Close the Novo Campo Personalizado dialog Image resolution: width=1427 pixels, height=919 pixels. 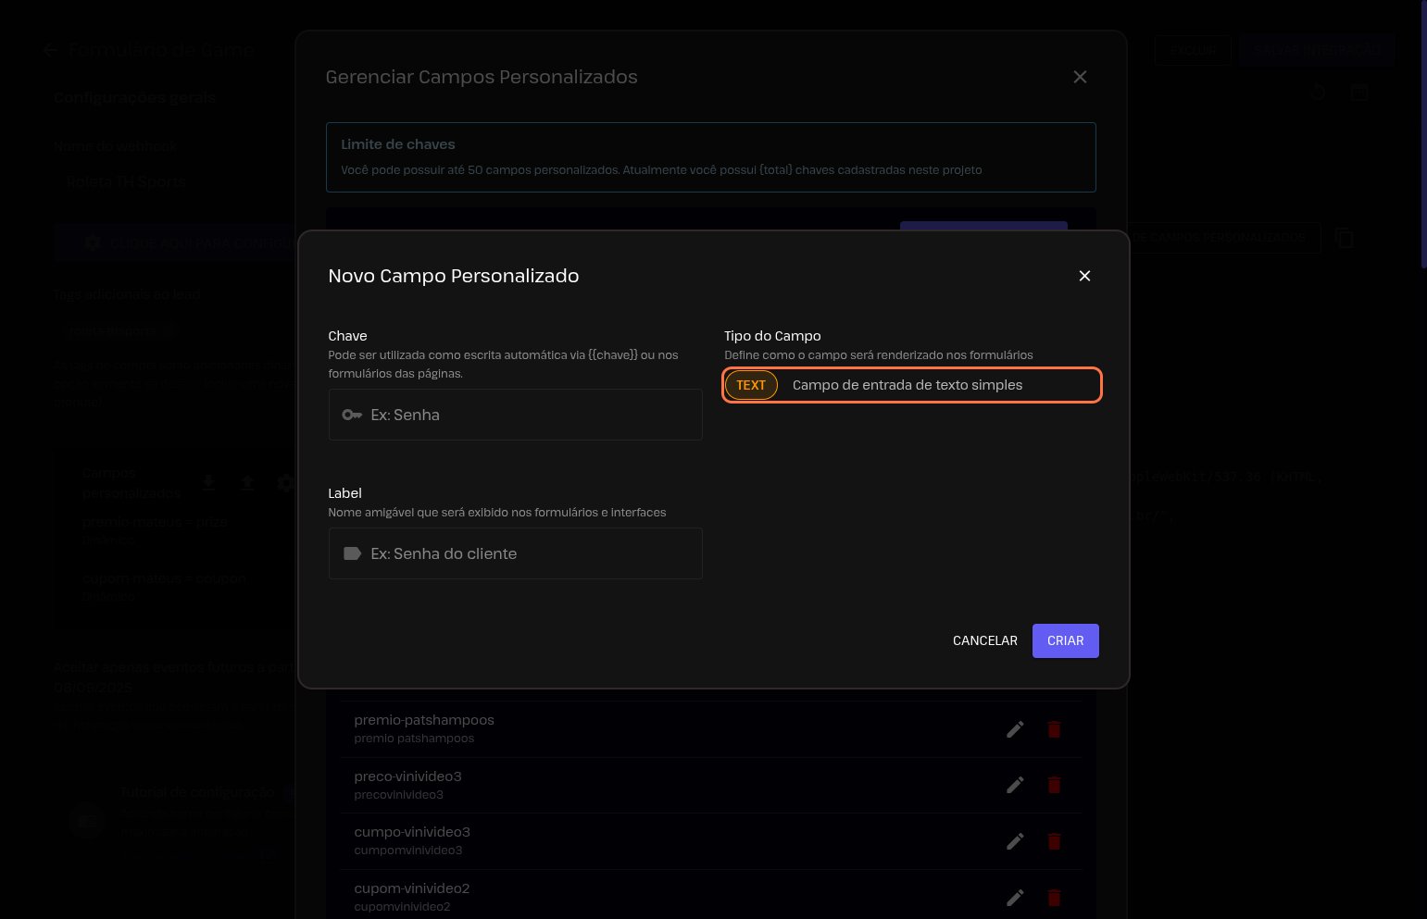click(x=1084, y=276)
